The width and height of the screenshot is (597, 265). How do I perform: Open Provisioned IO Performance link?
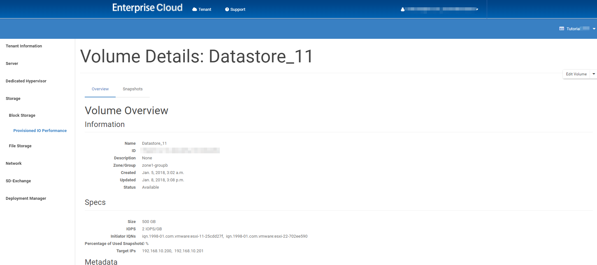[x=40, y=131]
